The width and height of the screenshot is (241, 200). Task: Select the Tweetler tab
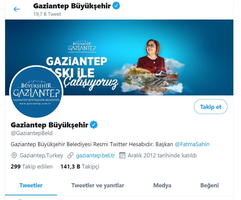click(31, 186)
